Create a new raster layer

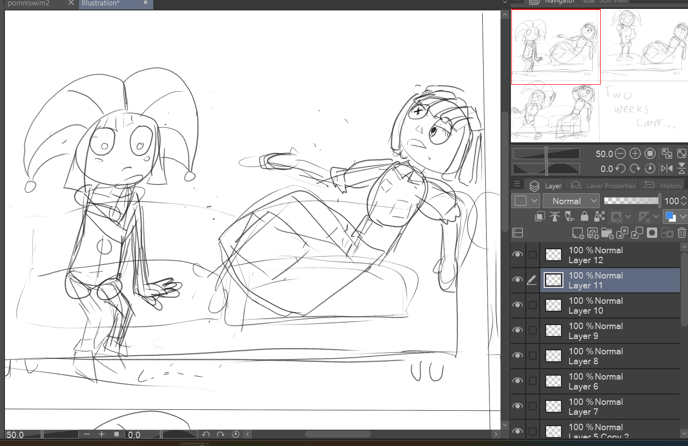point(578,233)
